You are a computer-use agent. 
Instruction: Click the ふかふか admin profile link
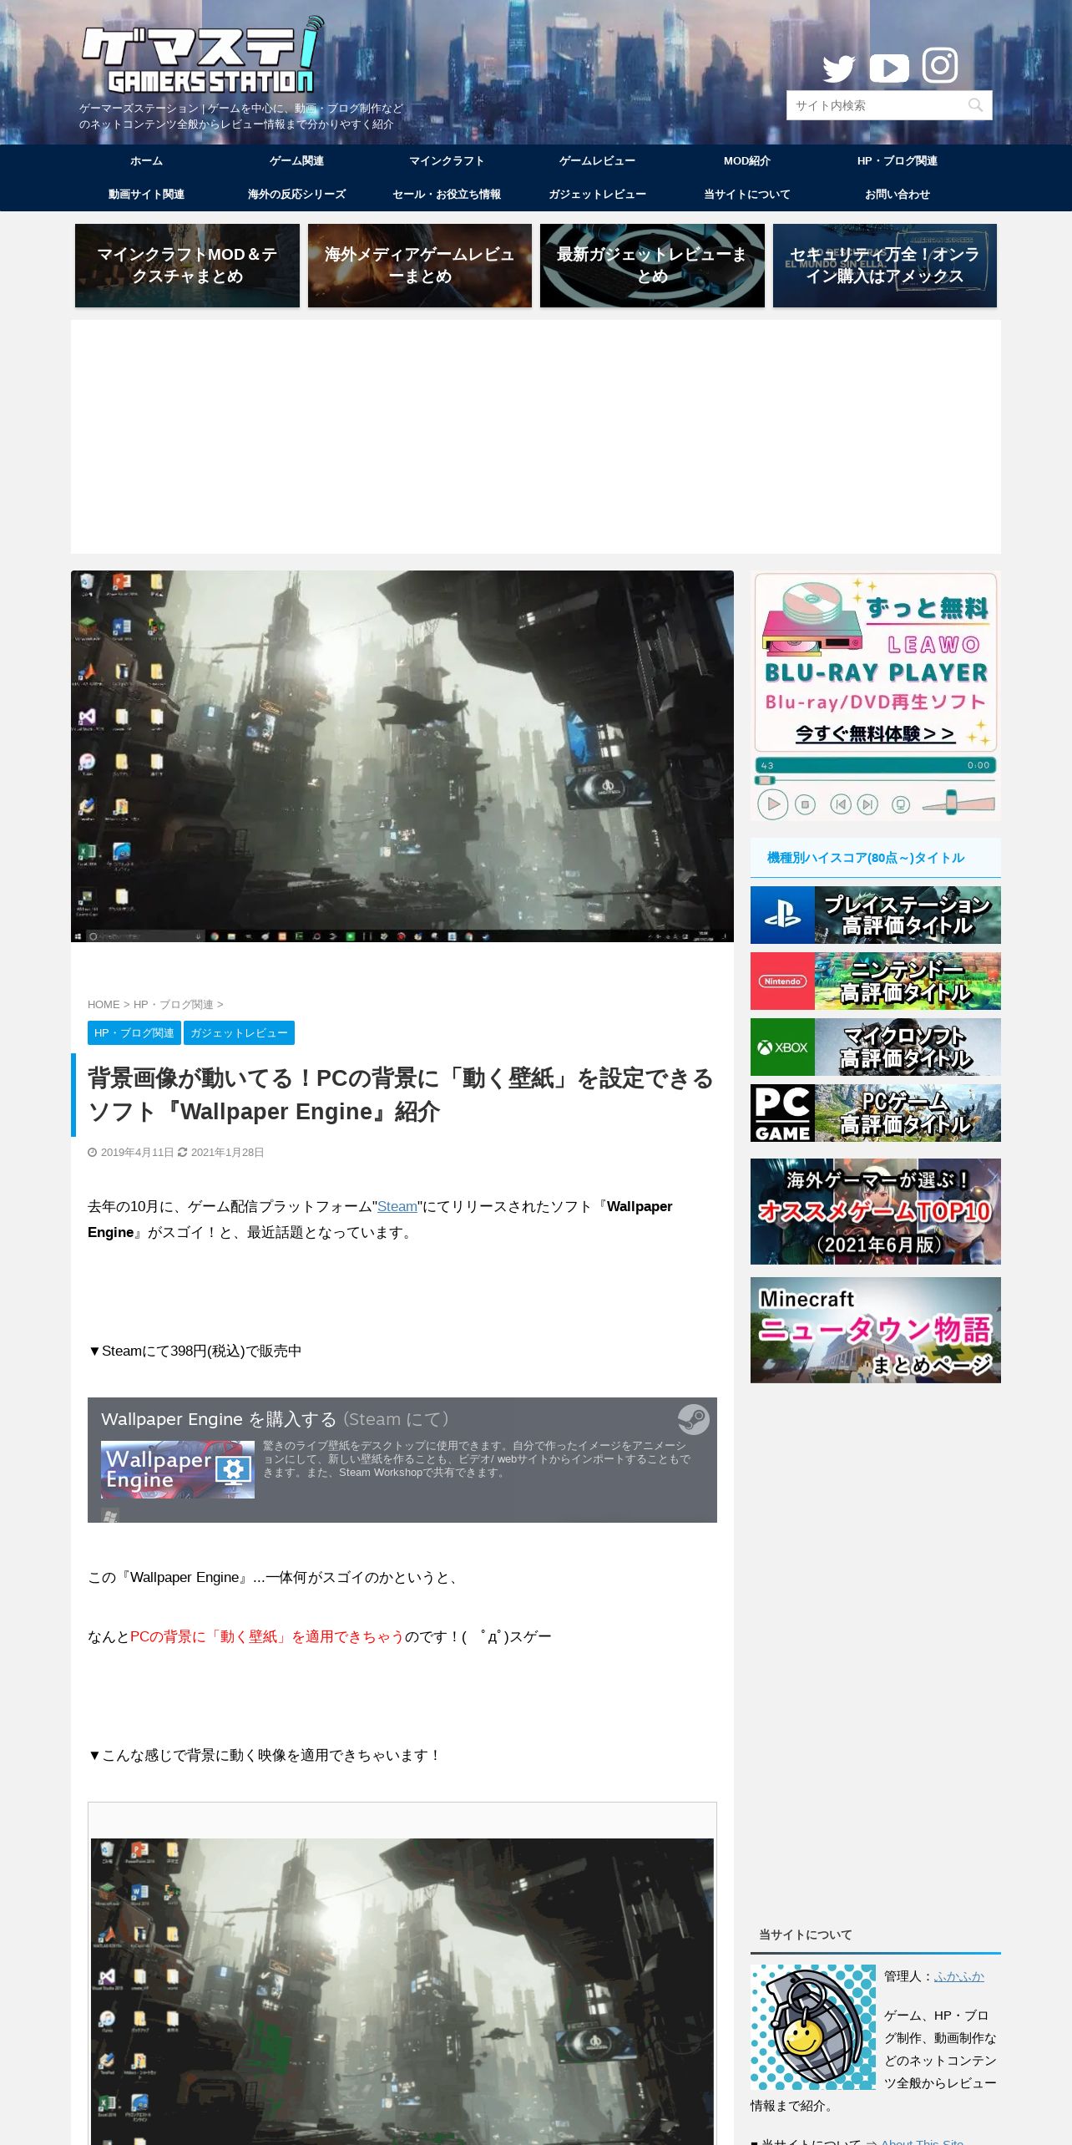(x=958, y=1976)
